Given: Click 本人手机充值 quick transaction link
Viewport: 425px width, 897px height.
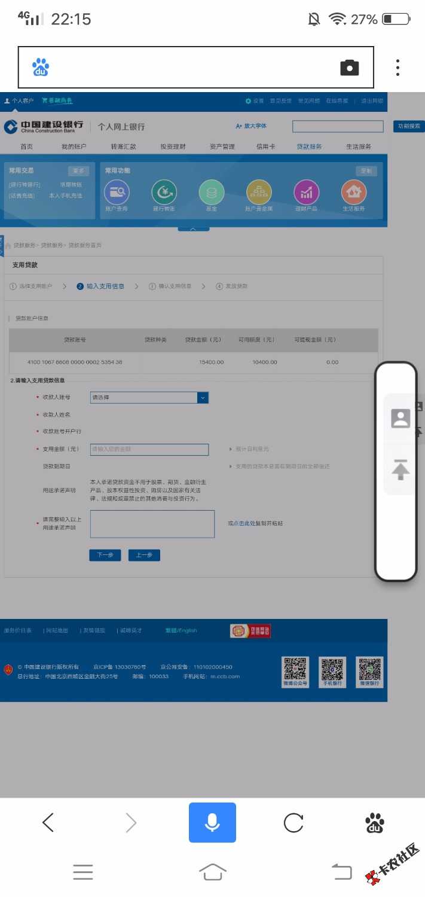Looking at the screenshot, I should (x=65, y=196).
